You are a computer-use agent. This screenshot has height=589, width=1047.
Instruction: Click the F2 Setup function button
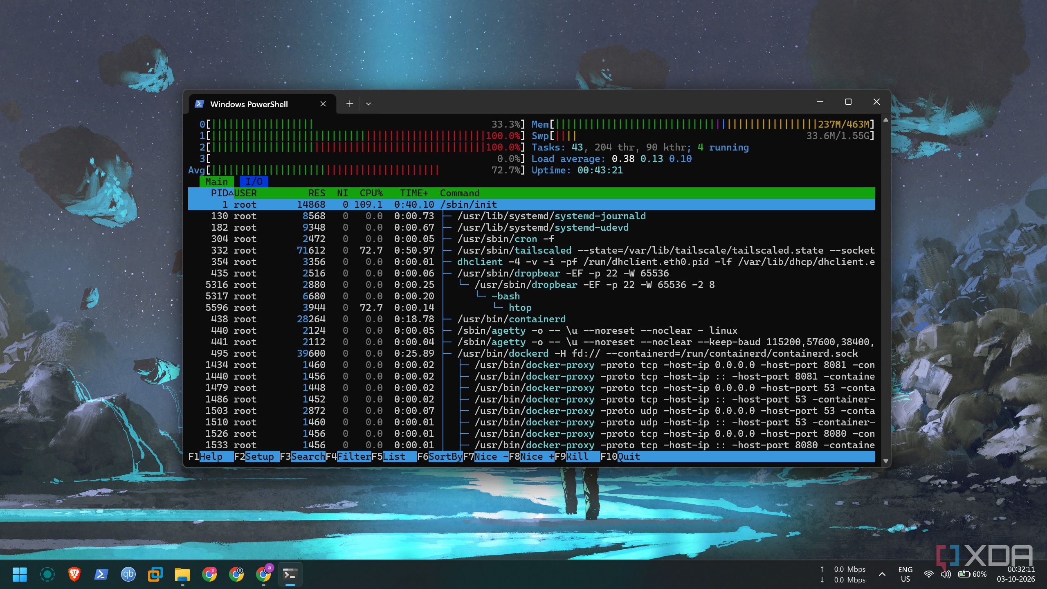[256, 456]
